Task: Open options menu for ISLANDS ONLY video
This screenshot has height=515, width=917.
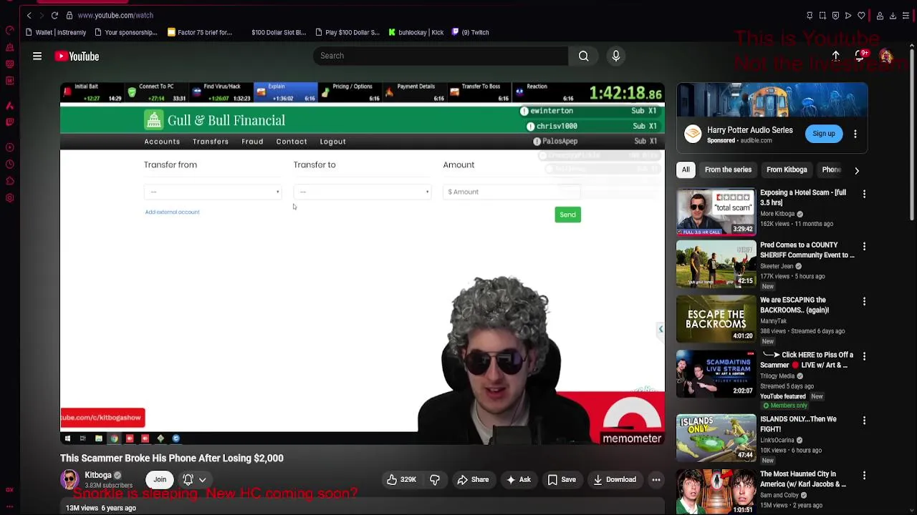Action: 864,420
